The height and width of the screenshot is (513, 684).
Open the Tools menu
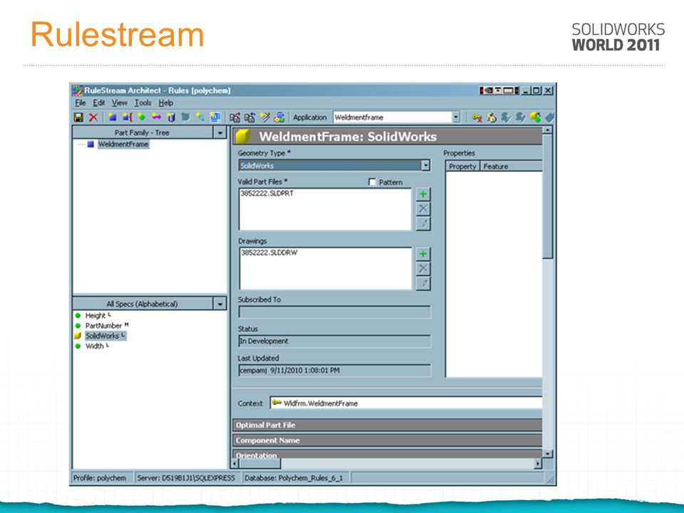pyautogui.click(x=142, y=103)
